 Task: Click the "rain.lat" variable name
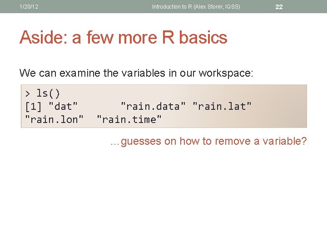(x=222, y=106)
